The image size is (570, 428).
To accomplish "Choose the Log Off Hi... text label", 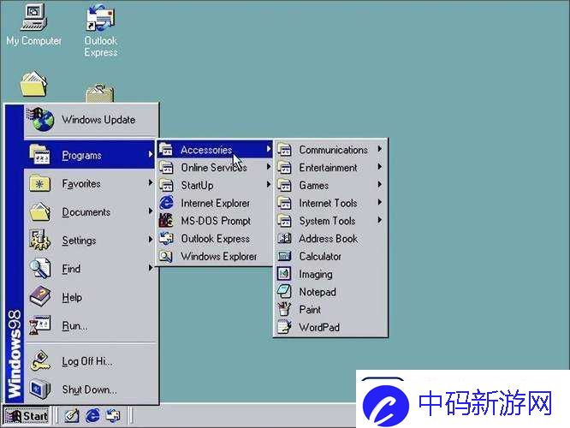I will 87,361.
